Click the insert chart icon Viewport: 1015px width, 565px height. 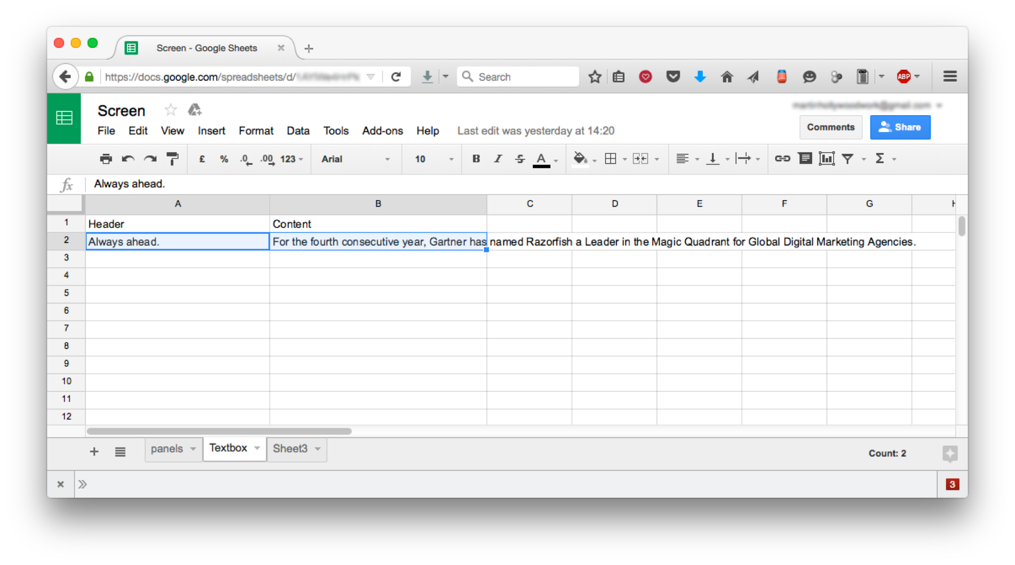826,159
